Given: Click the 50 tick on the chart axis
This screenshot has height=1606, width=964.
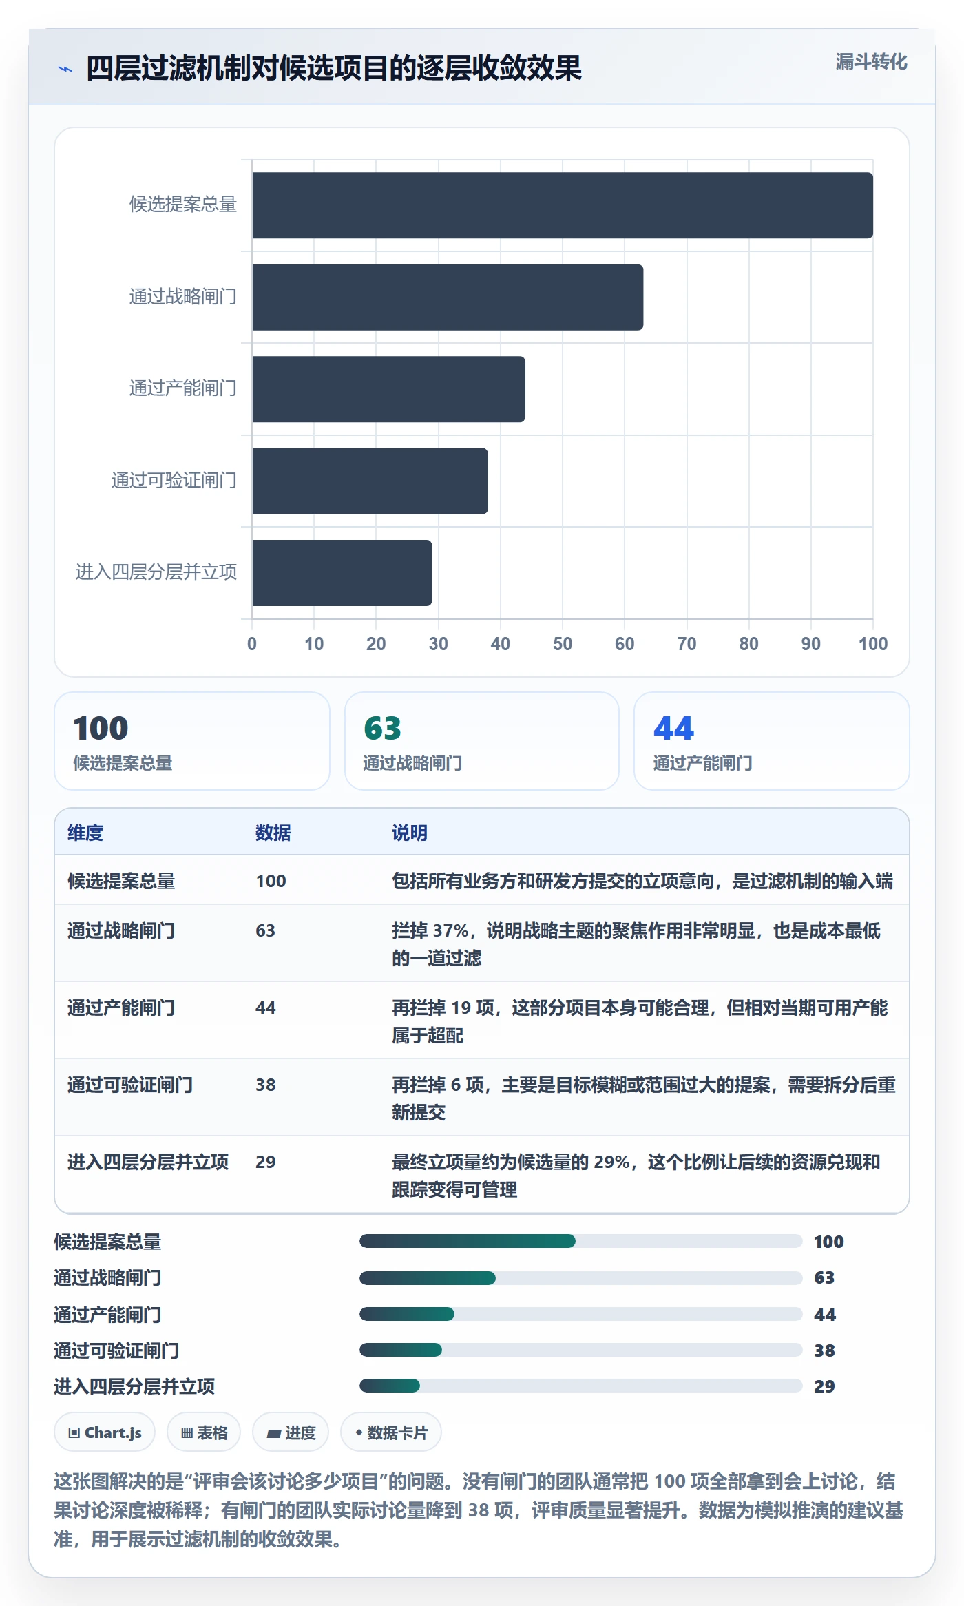Looking at the screenshot, I should 563,644.
